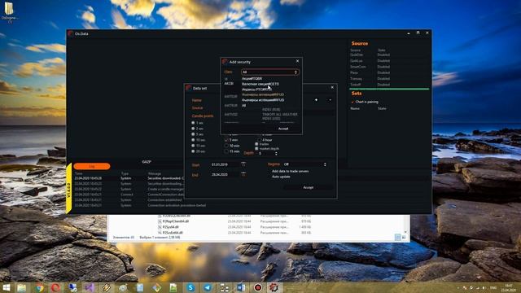This screenshot has height=293, width=521.
Task: Open File Explorer from taskbar
Action: [22, 287]
